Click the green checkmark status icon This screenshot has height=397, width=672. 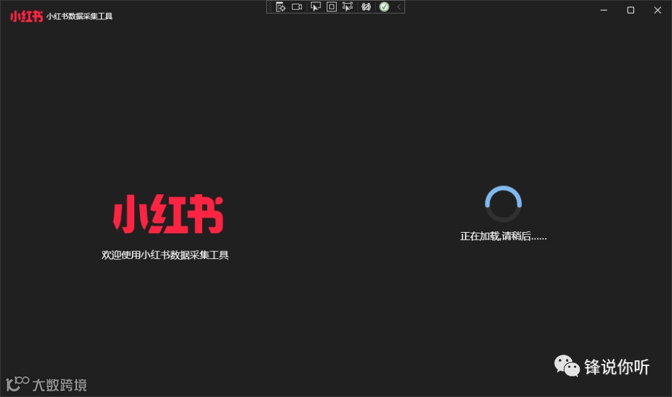click(x=385, y=7)
